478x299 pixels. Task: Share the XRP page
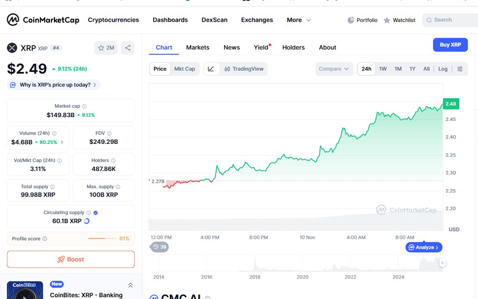[x=127, y=47]
